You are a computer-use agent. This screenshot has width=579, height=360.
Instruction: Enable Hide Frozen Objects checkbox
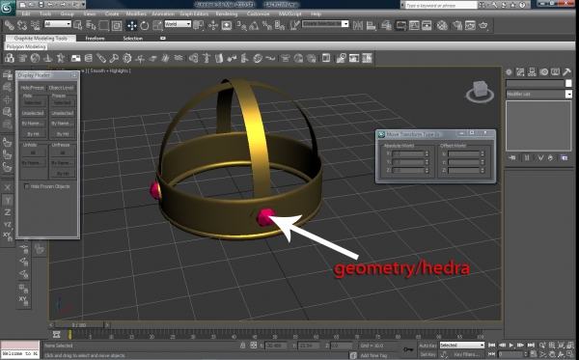pyautogui.click(x=26, y=186)
